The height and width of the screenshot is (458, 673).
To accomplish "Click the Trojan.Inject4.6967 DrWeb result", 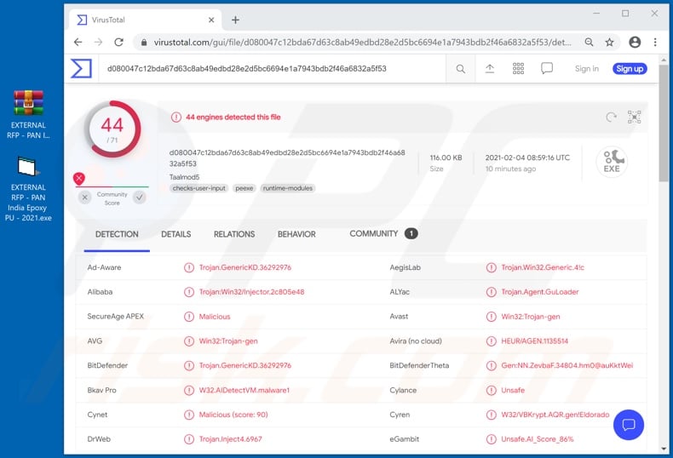I will 230,439.
